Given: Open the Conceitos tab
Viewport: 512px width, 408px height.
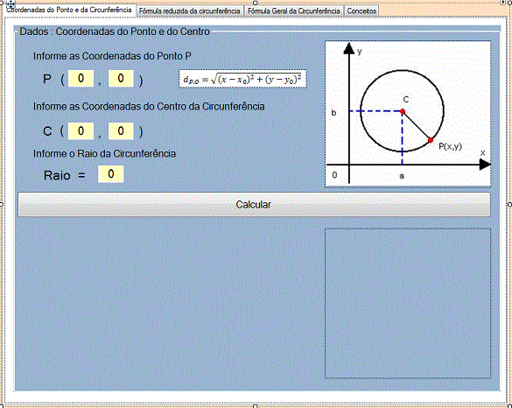Looking at the screenshot, I should click(361, 11).
